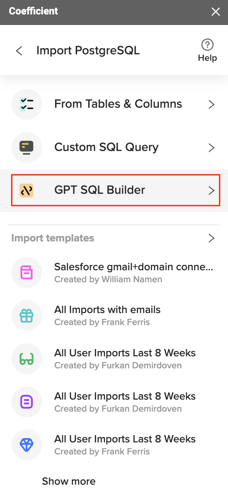Click the orange GPT SQL Builder icon
The width and height of the screenshot is (228, 503).
click(26, 190)
